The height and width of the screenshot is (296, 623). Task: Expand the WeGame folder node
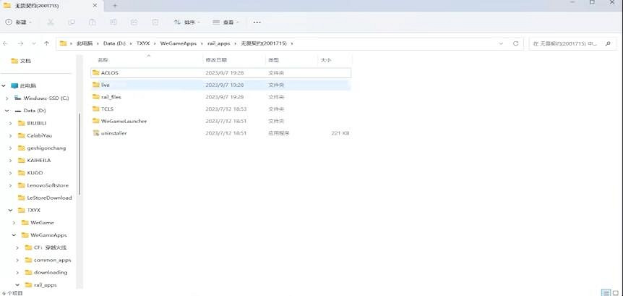click(14, 222)
